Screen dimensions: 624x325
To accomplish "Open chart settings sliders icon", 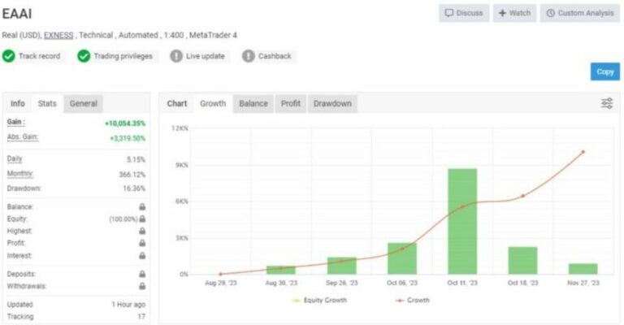I will point(606,103).
